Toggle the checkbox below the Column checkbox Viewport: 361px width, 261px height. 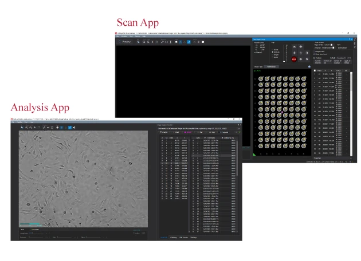[333, 48]
